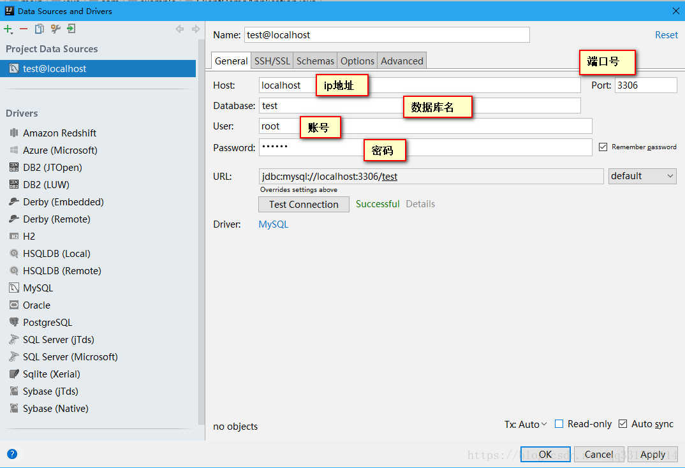Click the import data sources icon

coord(71,29)
